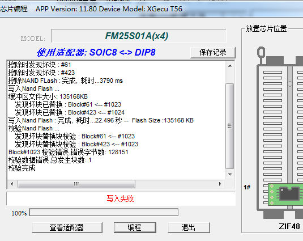This screenshot has height=241, width=303.
Task: Click the 1# pin marker on socket
Action: click(x=247, y=187)
